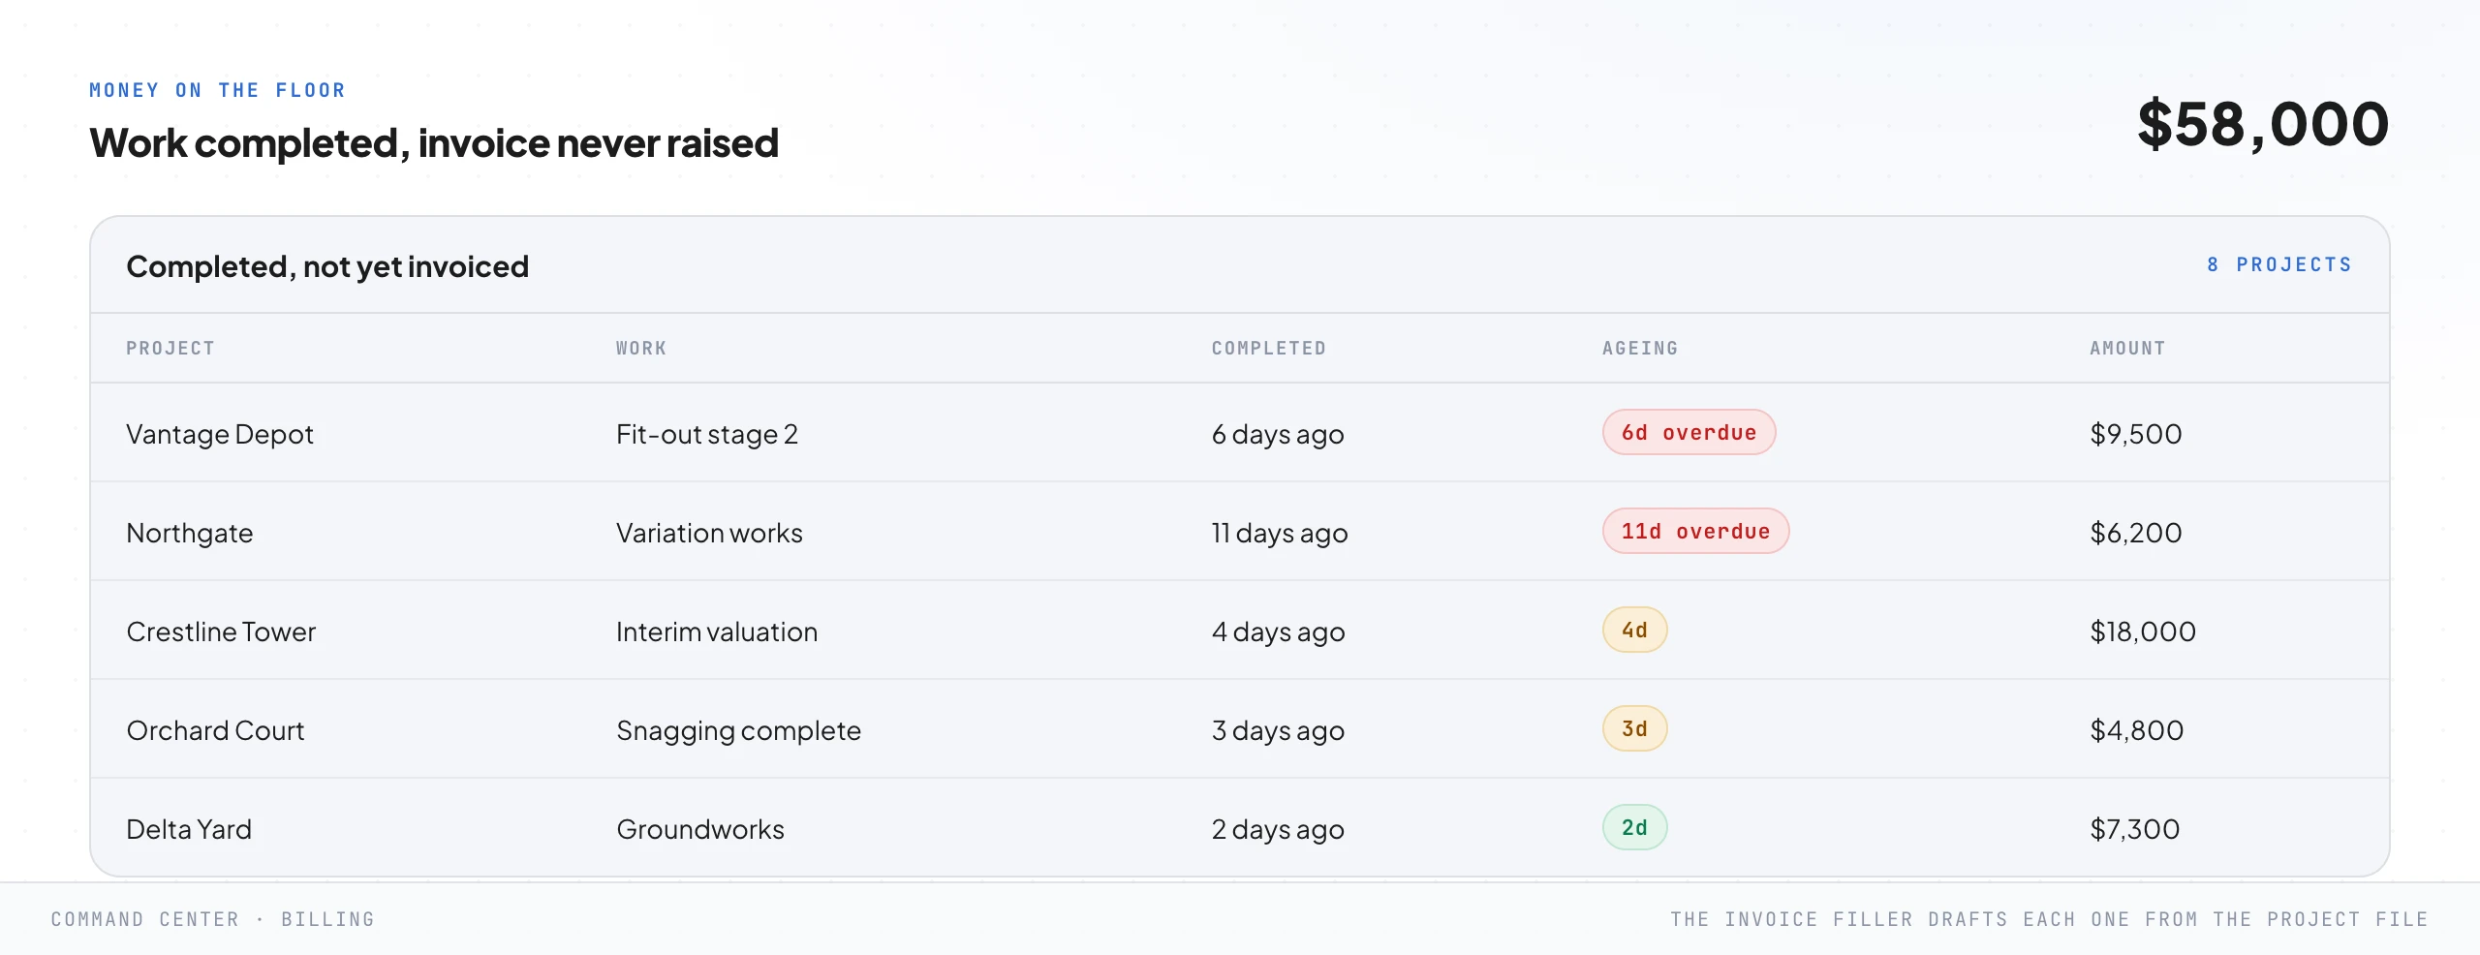Viewport: 2480px width, 955px height.
Task: Click the $58,000 total figure
Action: click(x=2263, y=125)
